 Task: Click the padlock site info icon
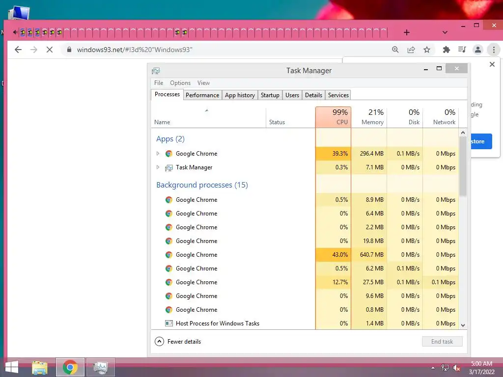point(69,50)
